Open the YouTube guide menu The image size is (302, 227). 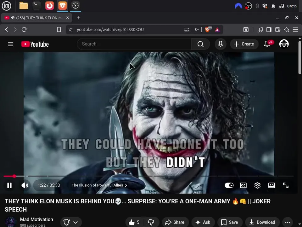pyautogui.click(x=11, y=44)
